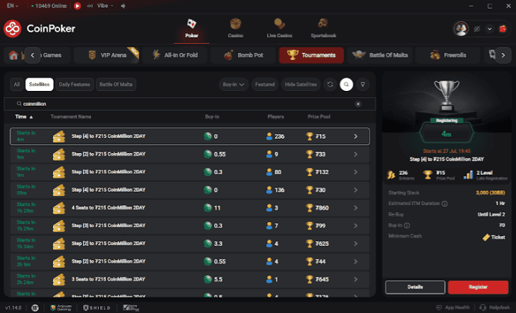Open the Helpdesk link
Screen dimensions: 516x313
click(x=495, y=308)
